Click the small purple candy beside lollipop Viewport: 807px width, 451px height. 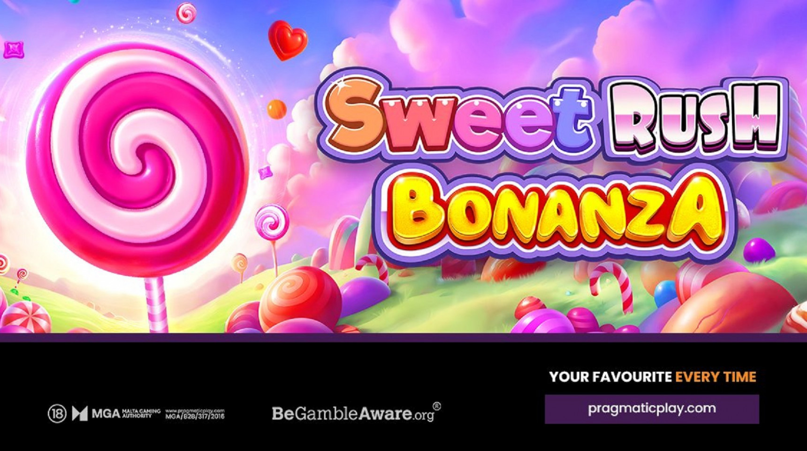[265, 173]
